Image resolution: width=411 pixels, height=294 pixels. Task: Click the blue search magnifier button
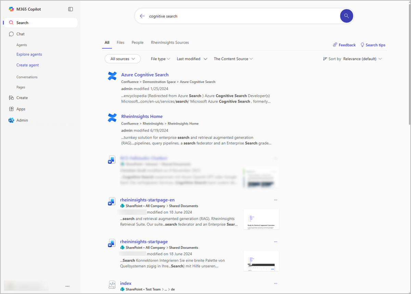coord(346,16)
